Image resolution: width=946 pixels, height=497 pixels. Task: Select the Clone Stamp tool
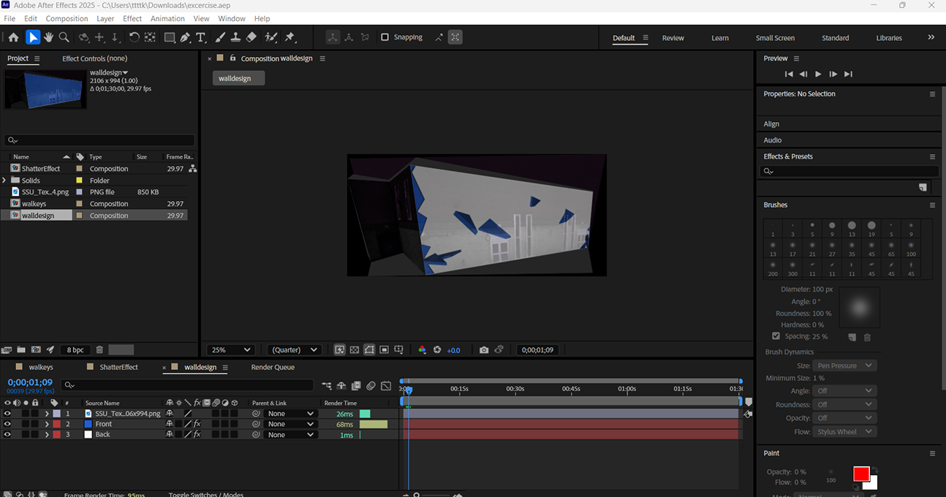237,37
